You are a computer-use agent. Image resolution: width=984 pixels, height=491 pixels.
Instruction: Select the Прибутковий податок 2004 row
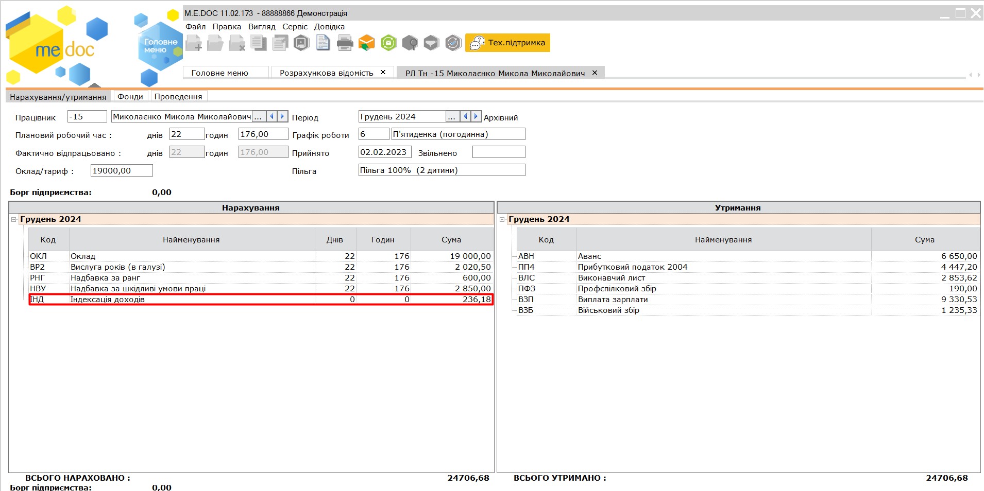click(x=749, y=267)
